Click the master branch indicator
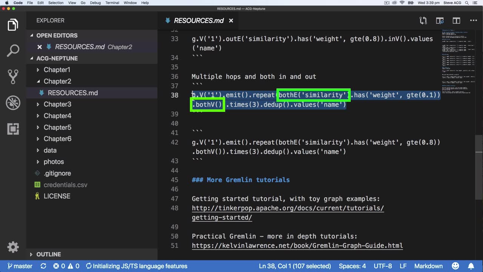The height and width of the screenshot is (272, 483). 20,266
